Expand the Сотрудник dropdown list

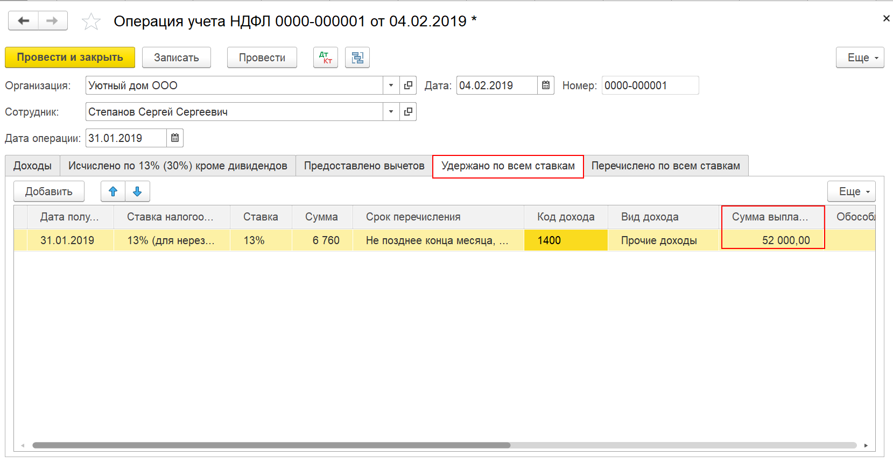[x=391, y=112]
